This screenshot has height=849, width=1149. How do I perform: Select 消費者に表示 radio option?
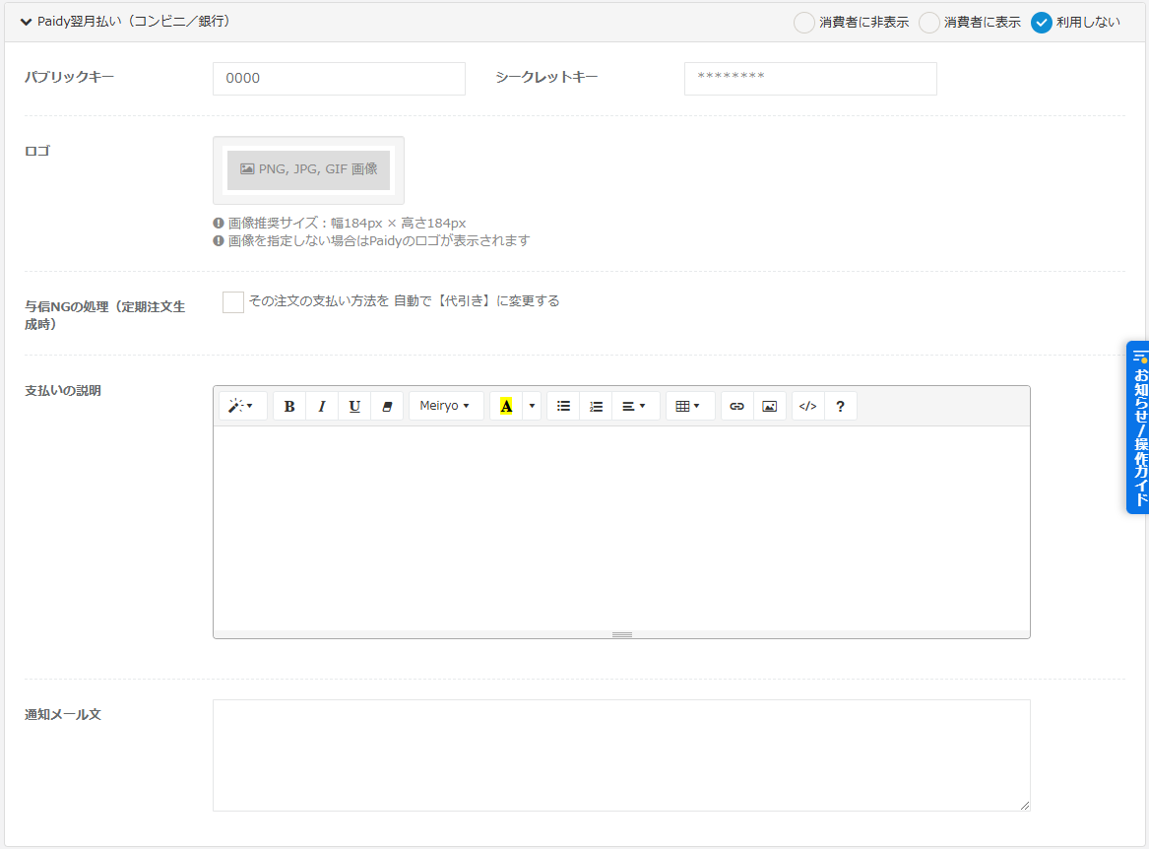pos(929,23)
